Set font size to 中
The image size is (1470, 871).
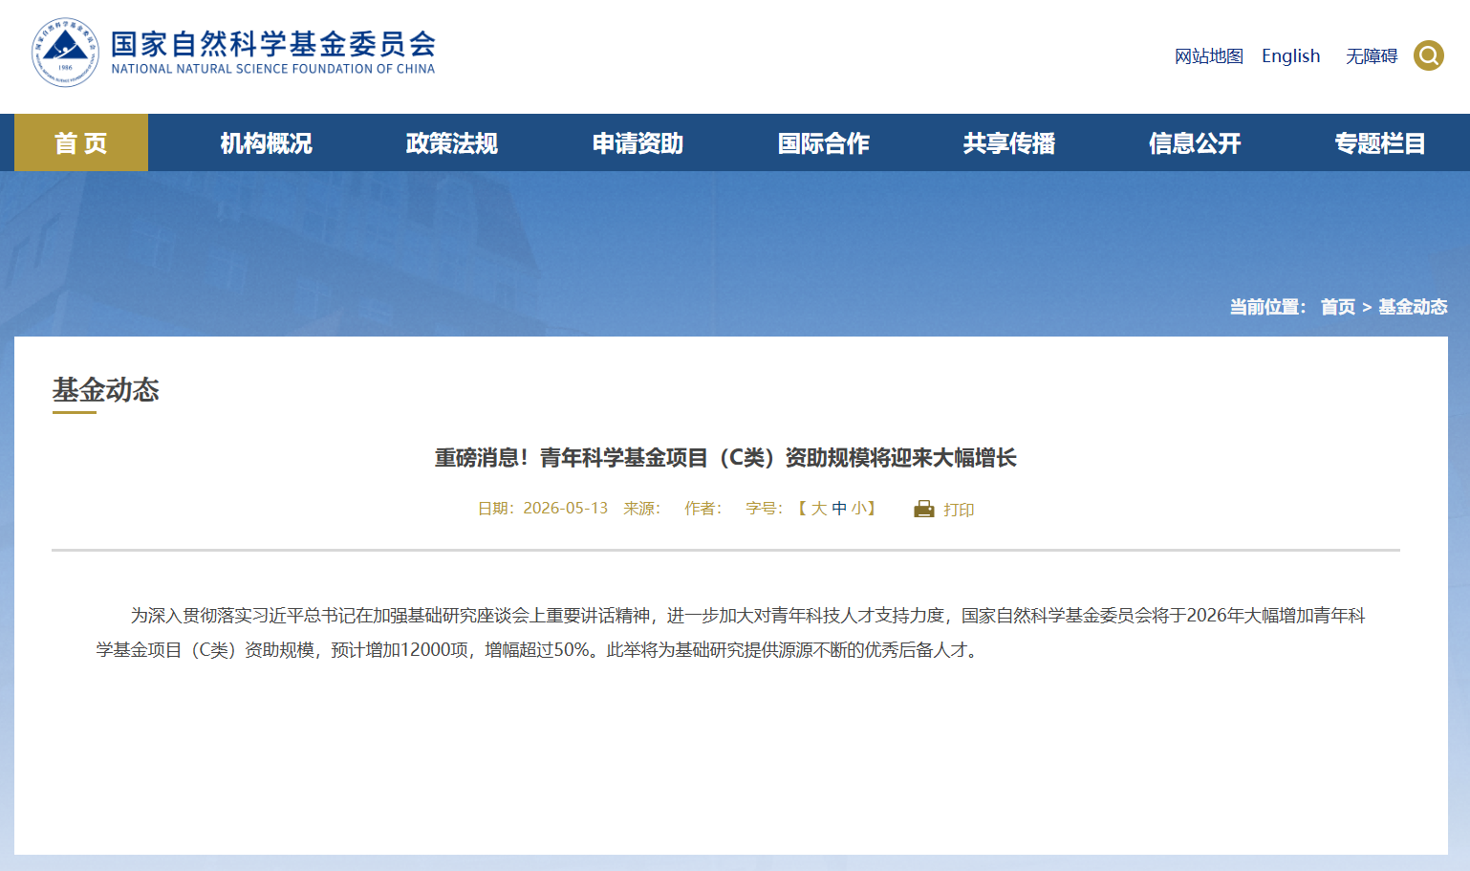pos(839,509)
